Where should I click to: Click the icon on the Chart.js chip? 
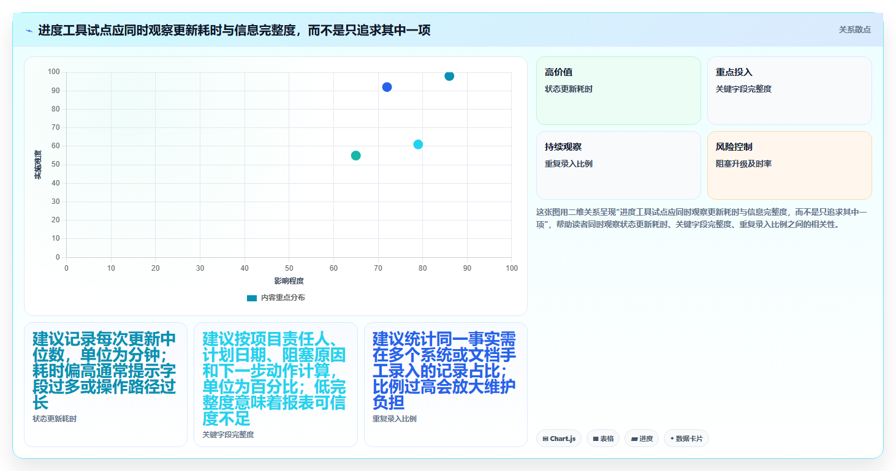click(x=545, y=439)
